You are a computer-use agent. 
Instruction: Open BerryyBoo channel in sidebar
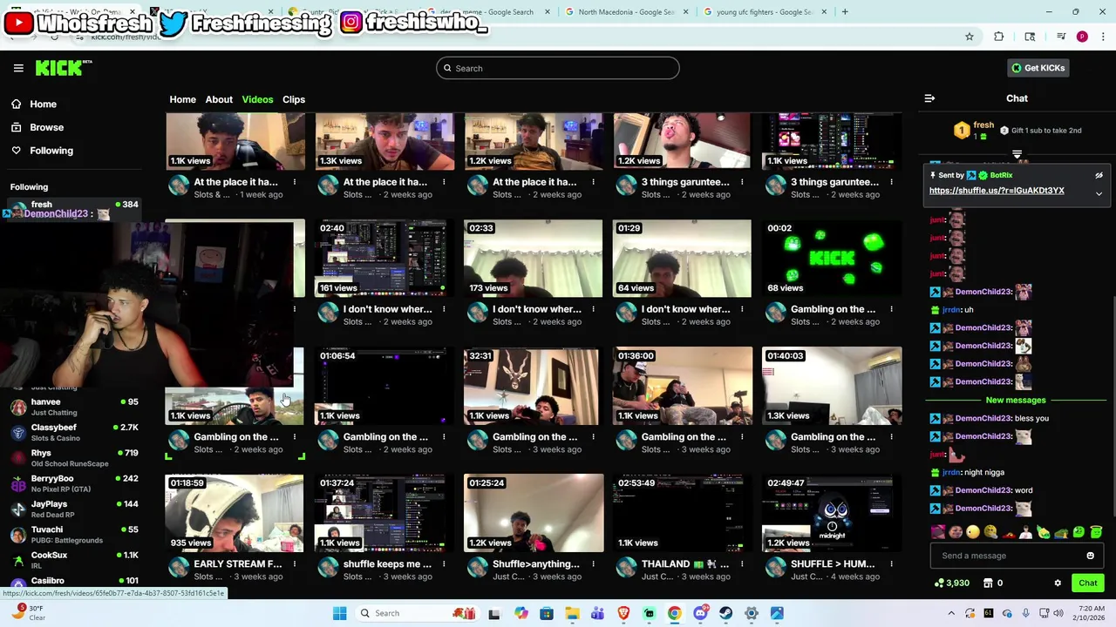click(x=74, y=483)
